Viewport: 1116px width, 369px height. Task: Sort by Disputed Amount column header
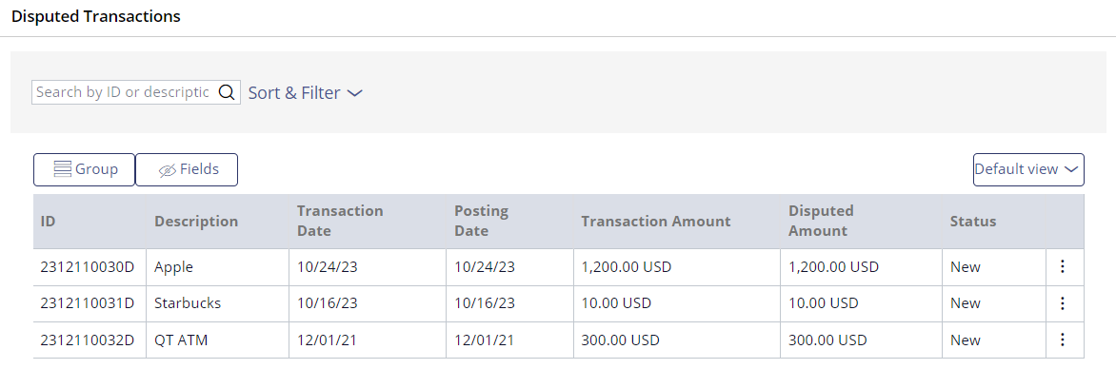tap(821, 222)
